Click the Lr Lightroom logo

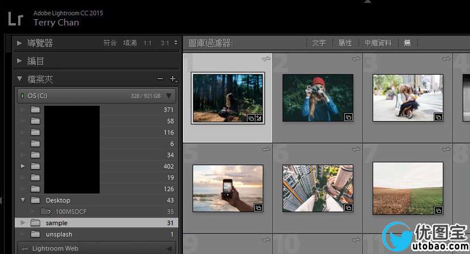pos(15,19)
